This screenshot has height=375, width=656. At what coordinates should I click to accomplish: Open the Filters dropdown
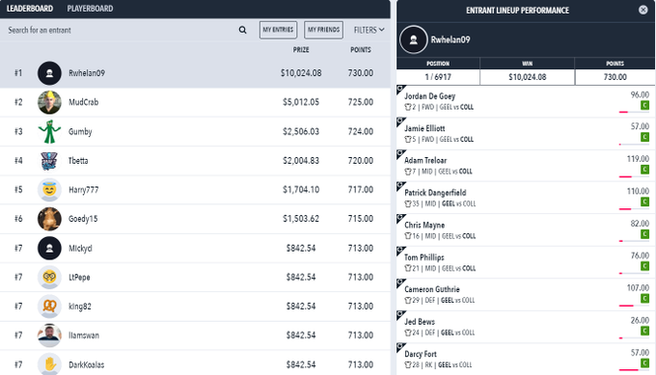click(x=369, y=30)
